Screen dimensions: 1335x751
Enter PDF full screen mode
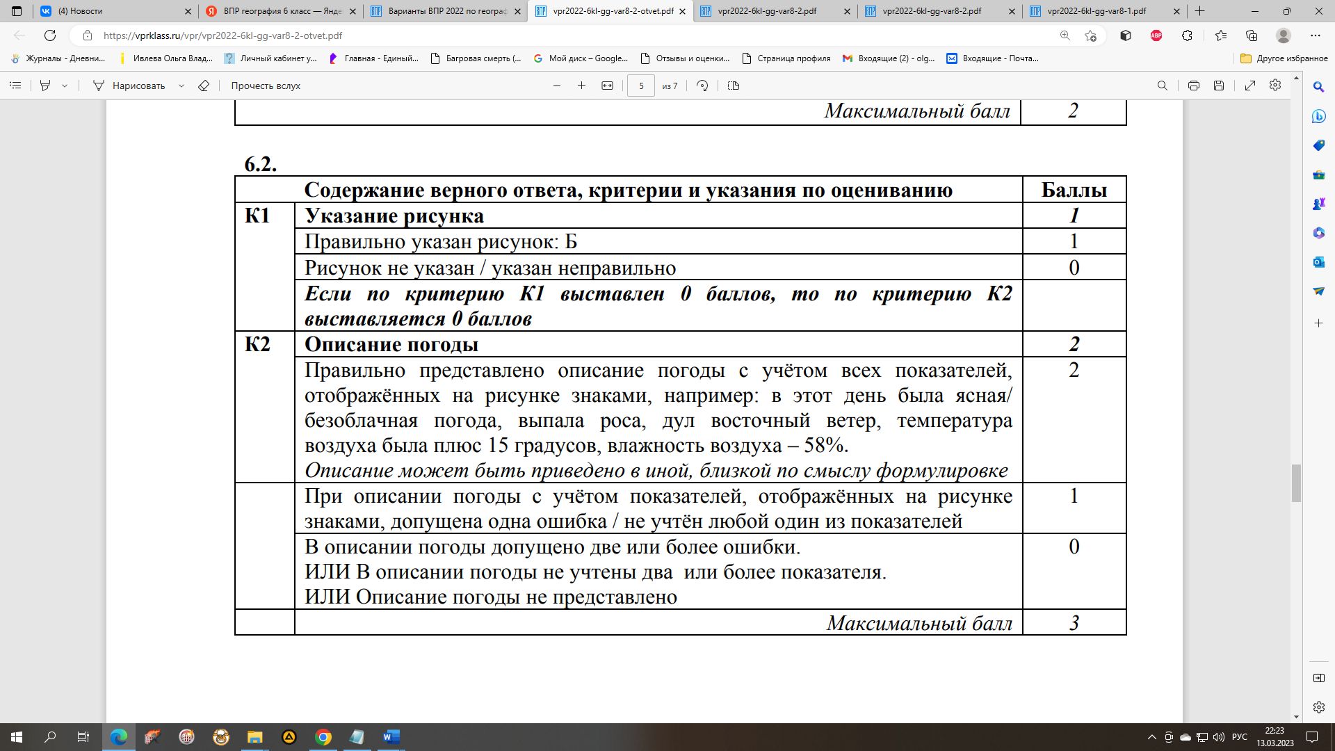(x=1250, y=86)
